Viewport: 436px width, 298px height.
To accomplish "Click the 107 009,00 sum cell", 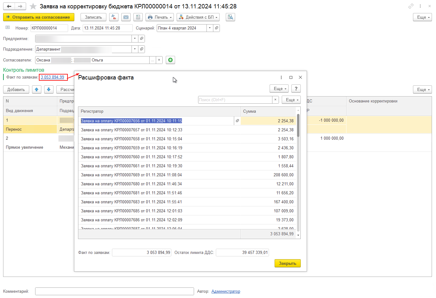I will pos(268,211).
